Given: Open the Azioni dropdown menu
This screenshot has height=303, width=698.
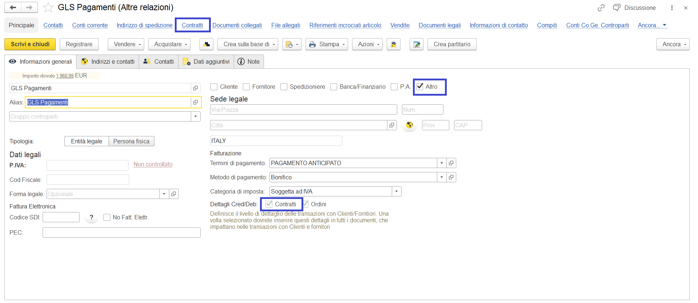Looking at the screenshot, I should click(367, 44).
